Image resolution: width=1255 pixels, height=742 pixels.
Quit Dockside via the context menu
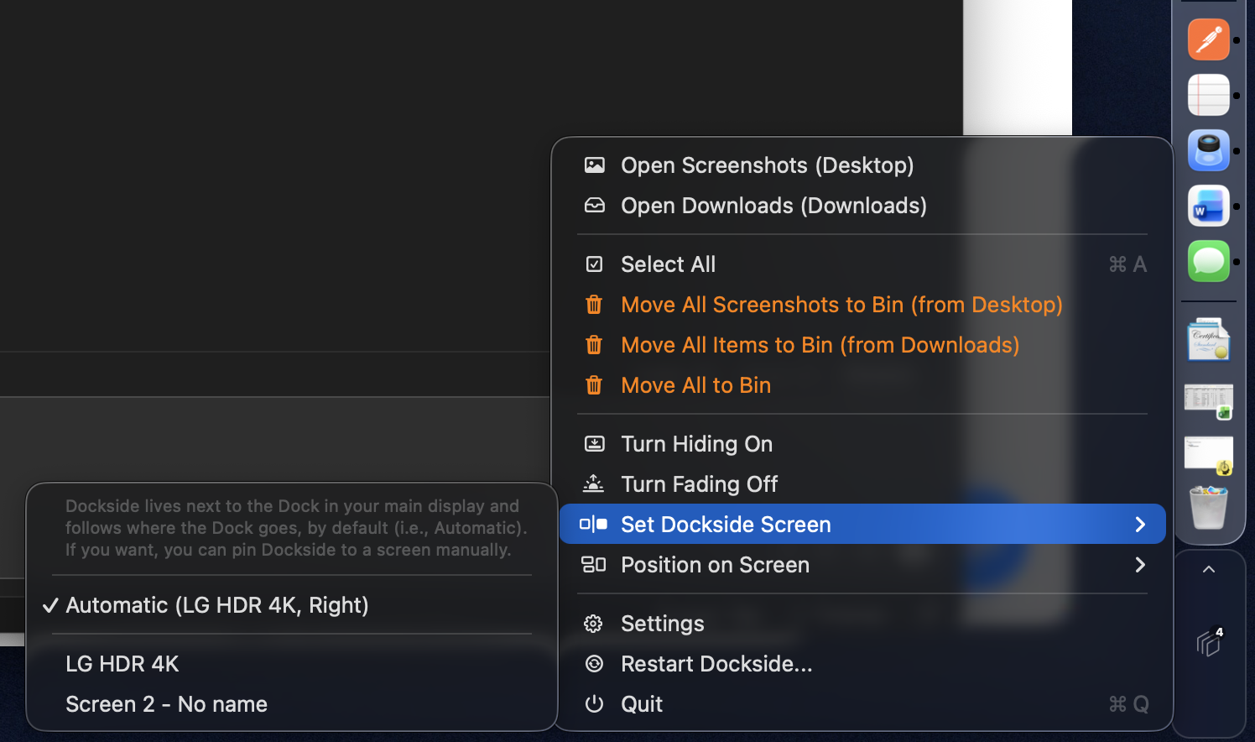coord(641,704)
